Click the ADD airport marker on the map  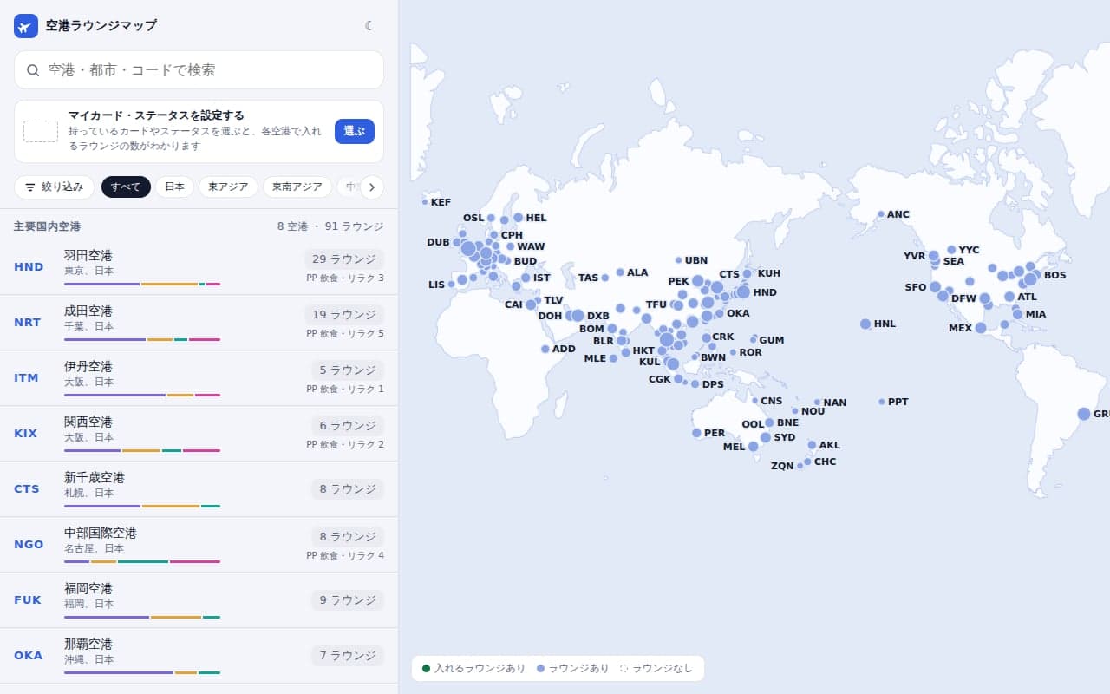[x=545, y=349]
